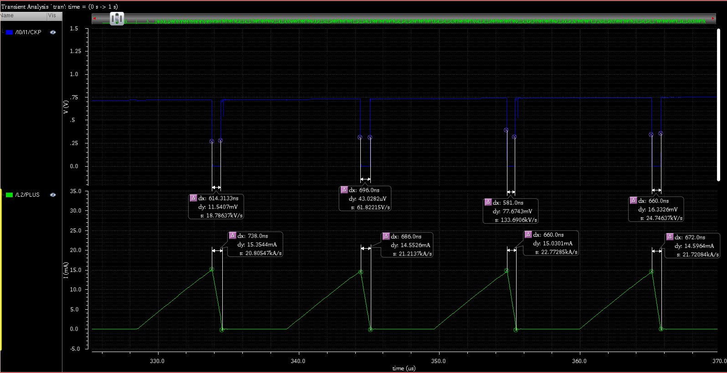Click tree branch connector beside /I0/I1/CKP
This screenshot has height=373, width=727.
pos(3,32)
